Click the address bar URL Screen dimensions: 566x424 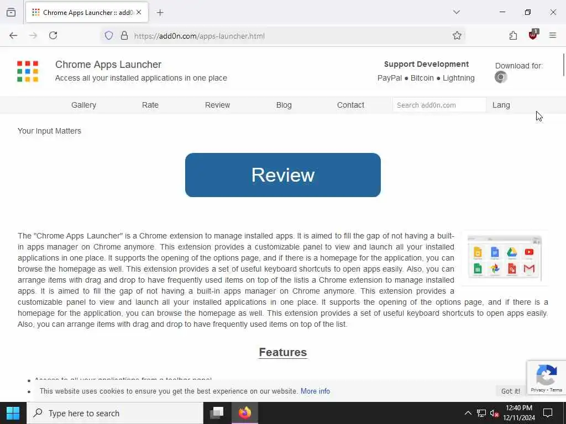coord(199,36)
